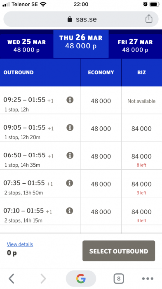The width and height of the screenshot is (162, 289).
Task: View info for 07:10 flight
Action: [70, 211]
